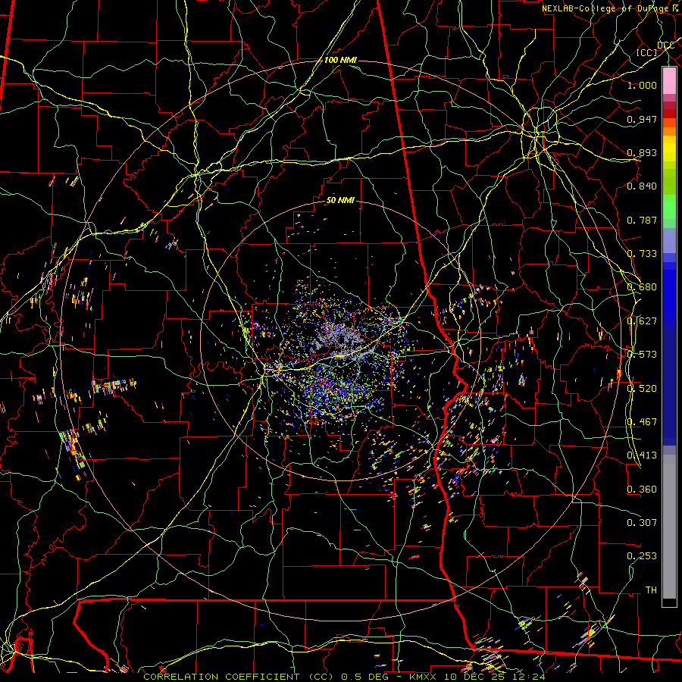
Task: Select the 0.680 legend value
Action: click(642, 287)
